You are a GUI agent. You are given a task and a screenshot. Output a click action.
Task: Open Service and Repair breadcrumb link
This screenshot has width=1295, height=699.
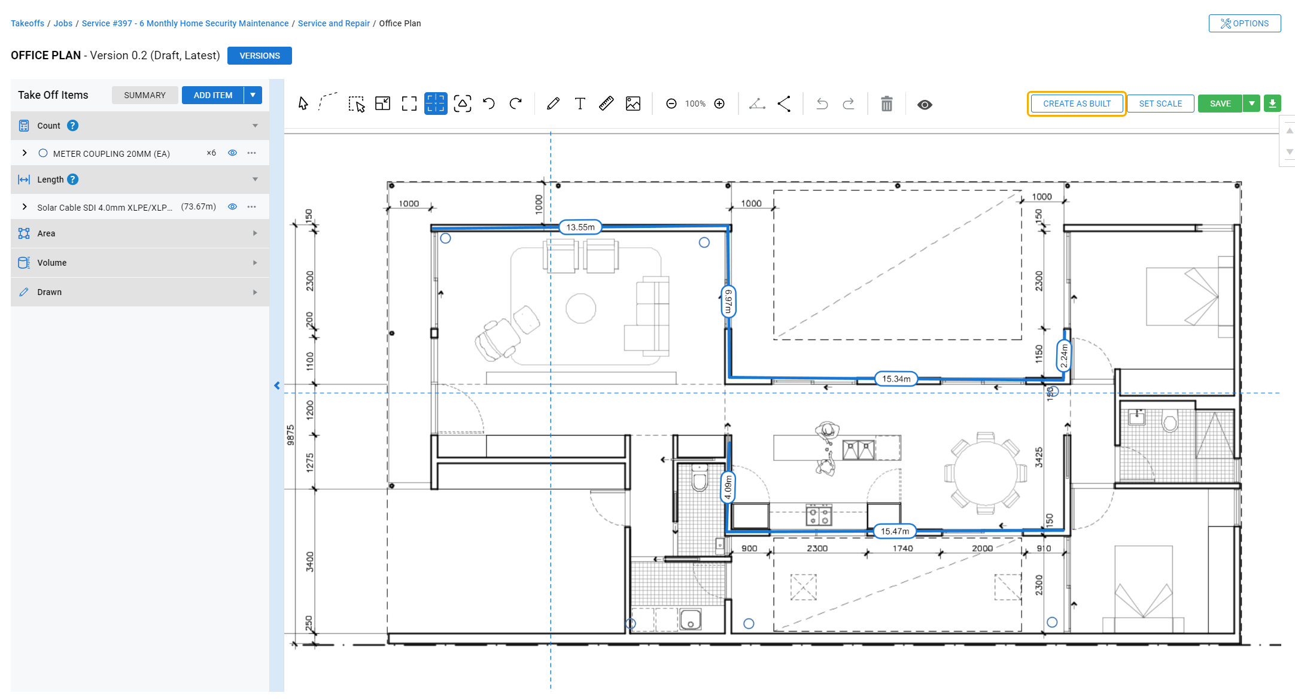(x=334, y=23)
